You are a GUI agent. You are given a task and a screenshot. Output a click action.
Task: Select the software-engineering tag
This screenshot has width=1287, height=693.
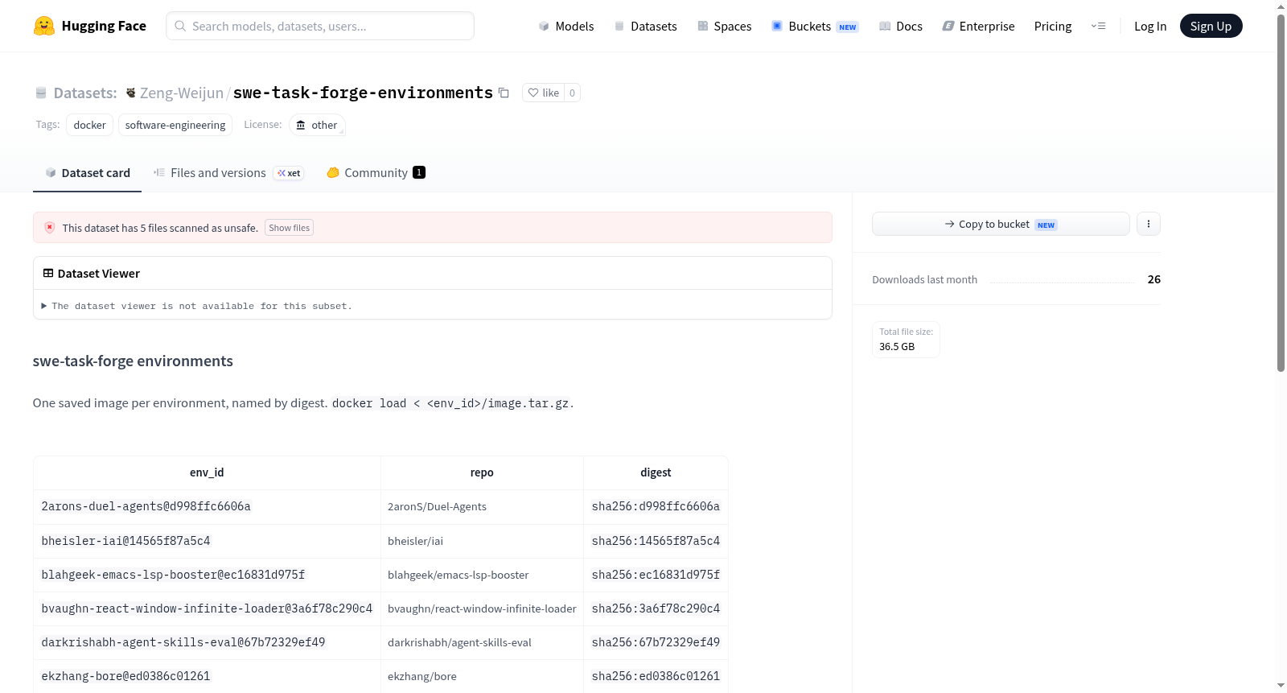175,125
